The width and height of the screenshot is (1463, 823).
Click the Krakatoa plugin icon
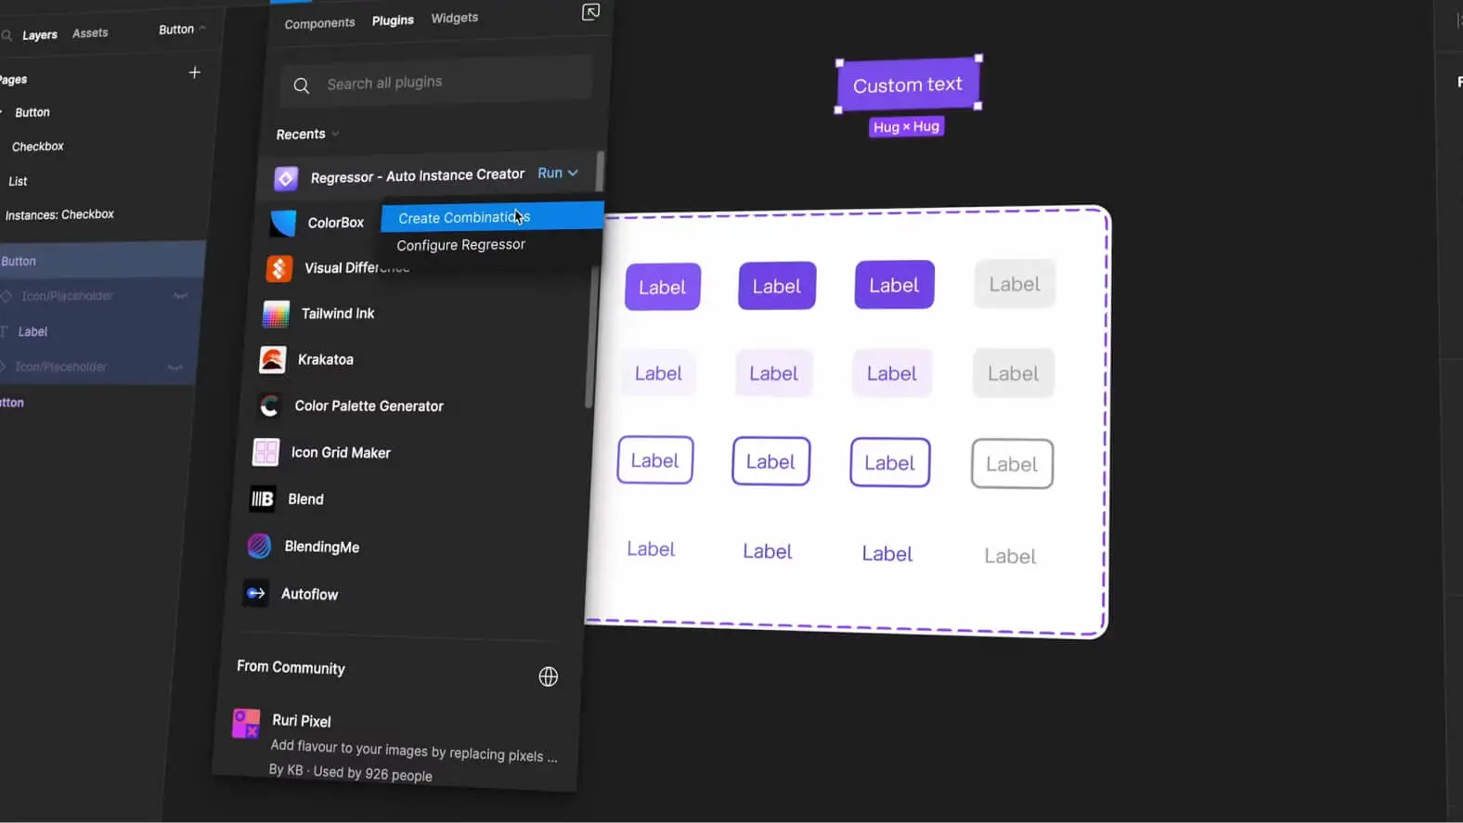272,360
